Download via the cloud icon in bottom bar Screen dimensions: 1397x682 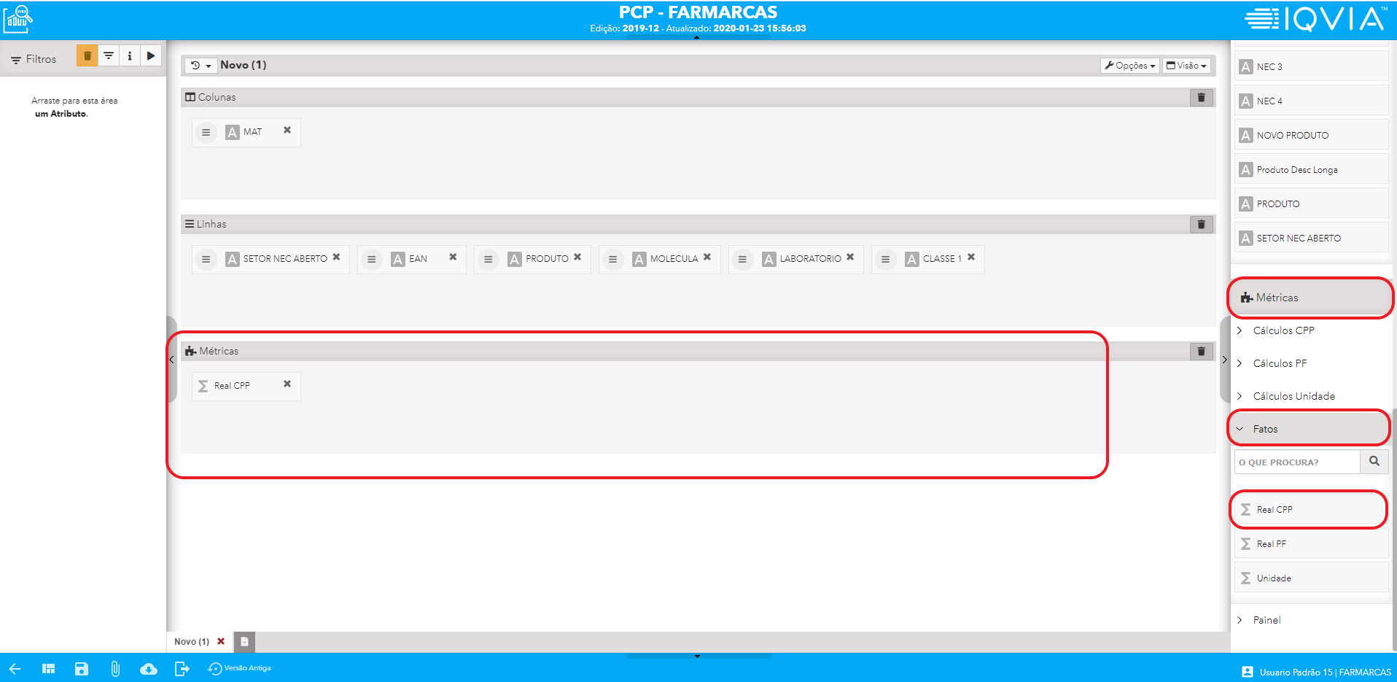149,669
